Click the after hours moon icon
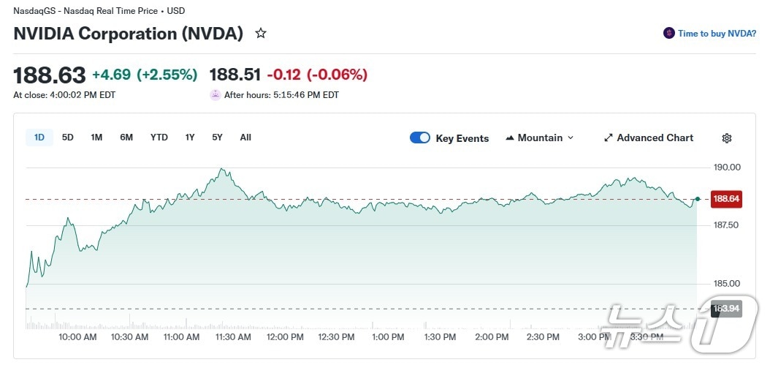The image size is (770, 365). click(215, 95)
